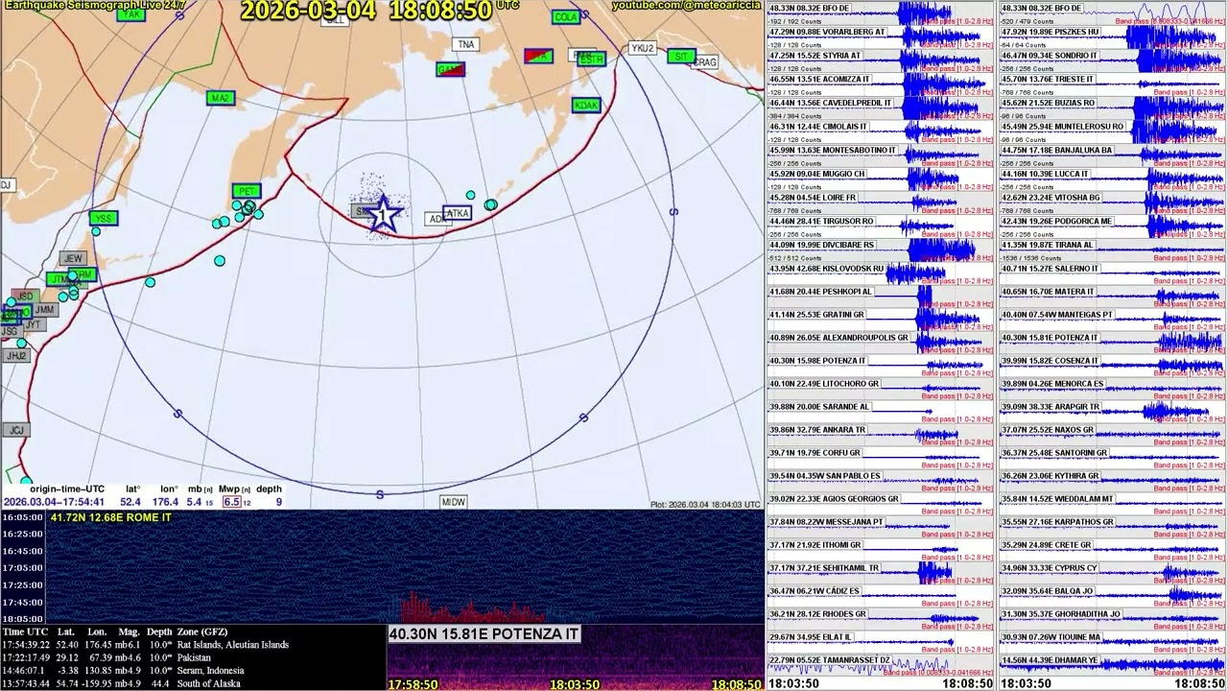Select the DHAMAR YE seismogram trace
Image resolution: width=1228 pixels, height=691 pixels.
click(1113, 665)
